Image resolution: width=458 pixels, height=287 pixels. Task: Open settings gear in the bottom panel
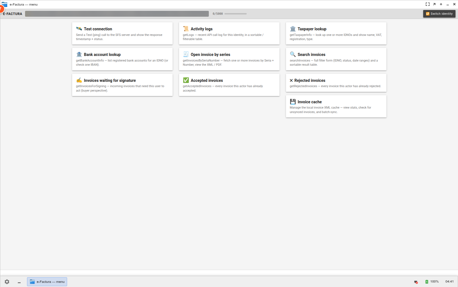[7, 282]
